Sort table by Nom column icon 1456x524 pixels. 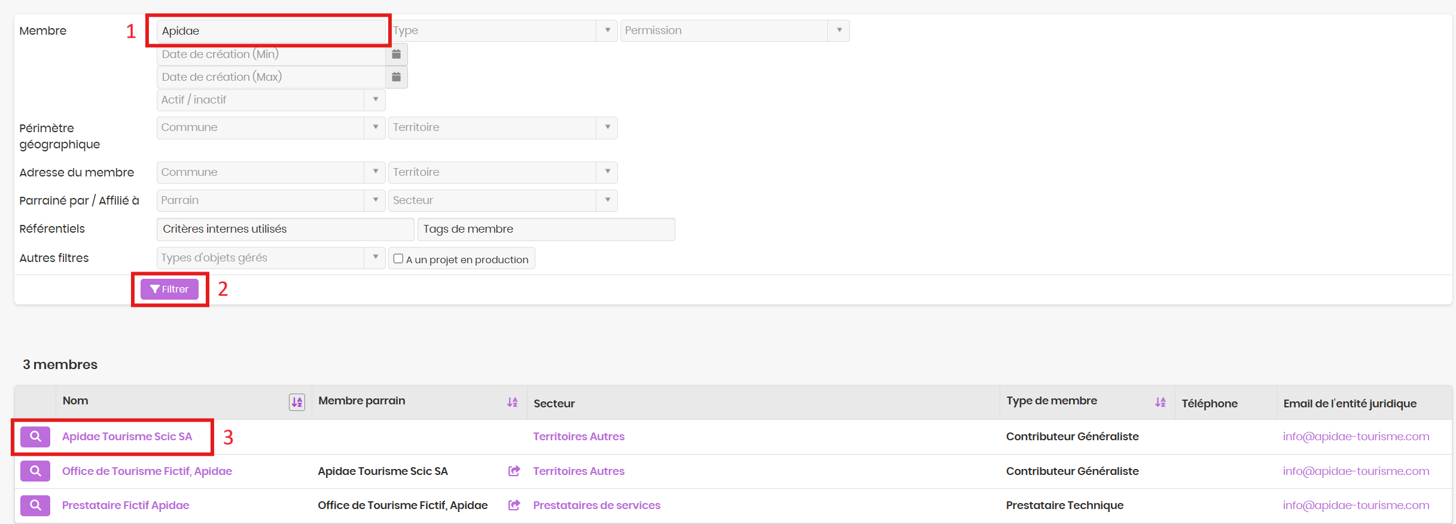pyautogui.click(x=297, y=402)
